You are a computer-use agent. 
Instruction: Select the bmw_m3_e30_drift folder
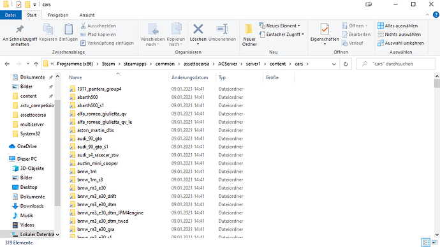(x=96, y=197)
